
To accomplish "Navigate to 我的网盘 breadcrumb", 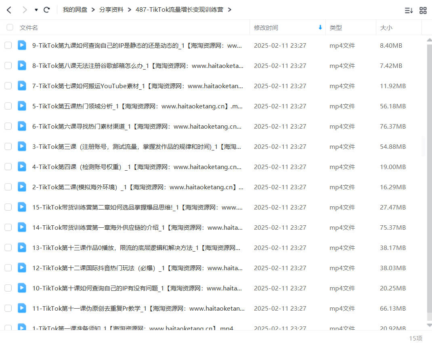I will point(75,10).
